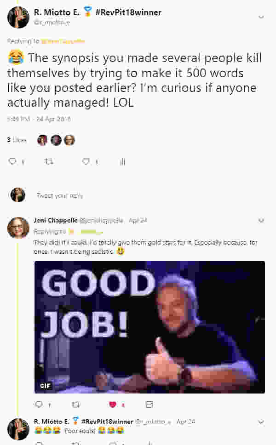Open the Jeni Chappelle profile name link
276x445 pixels.
[x=55, y=220]
